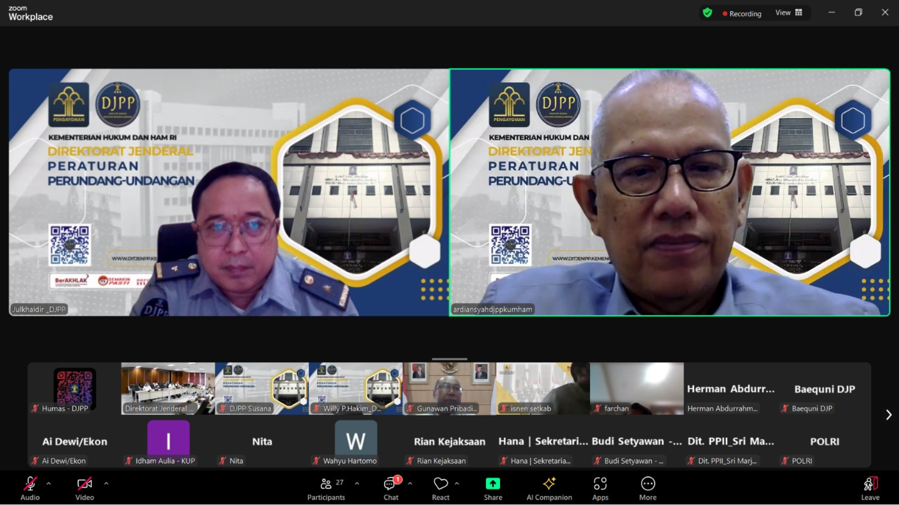The height and width of the screenshot is (505, 899).
Task: Open the More options menu
Action: (x=648, y=488)
